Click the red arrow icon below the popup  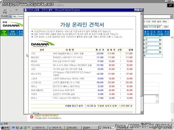click(32, 117)
